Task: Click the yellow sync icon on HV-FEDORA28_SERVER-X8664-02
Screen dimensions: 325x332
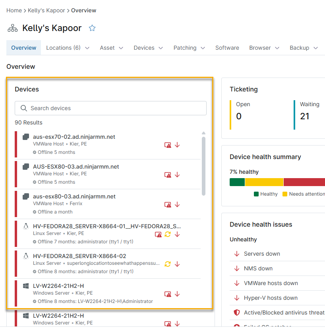Action: (x=168, y=264)
